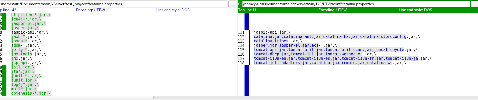
Task: Select the 'jmx-tools.jar,\' line
Action: pos(29,54)
